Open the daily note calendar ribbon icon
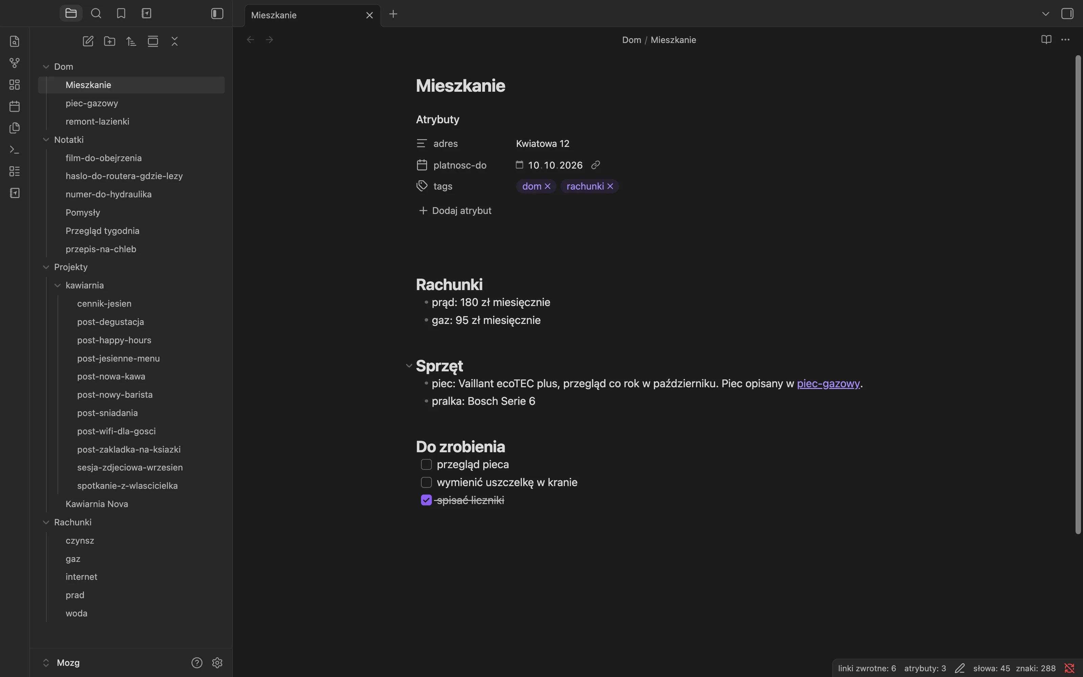Image resolution: width=1083 pixels, height=677 pixels. (x=15, y=106)
